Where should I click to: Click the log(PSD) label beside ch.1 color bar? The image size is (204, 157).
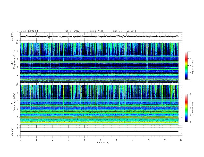click(x=193, y=67)
